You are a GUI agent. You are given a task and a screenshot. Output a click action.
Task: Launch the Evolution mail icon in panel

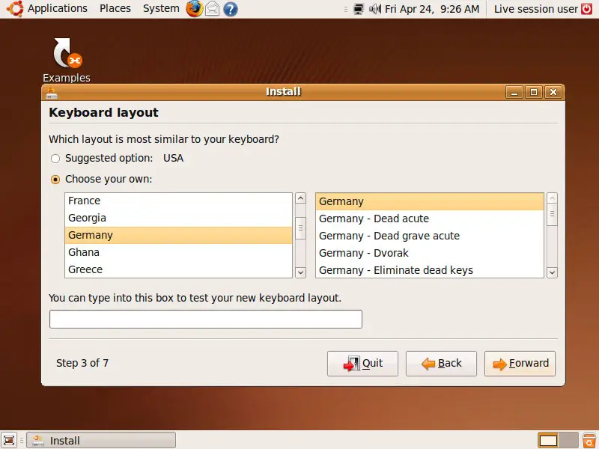pos(213,9)
